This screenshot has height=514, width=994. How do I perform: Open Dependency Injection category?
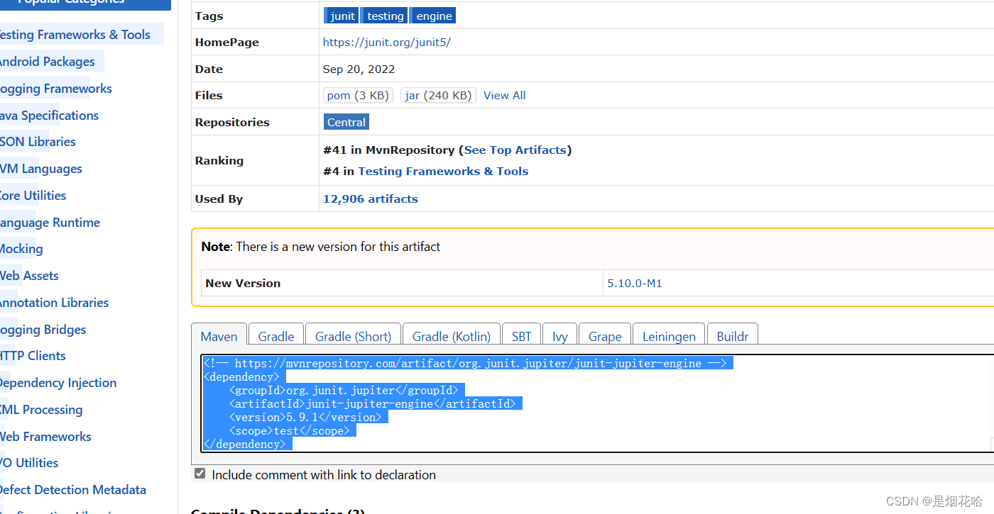pos(58,382)
